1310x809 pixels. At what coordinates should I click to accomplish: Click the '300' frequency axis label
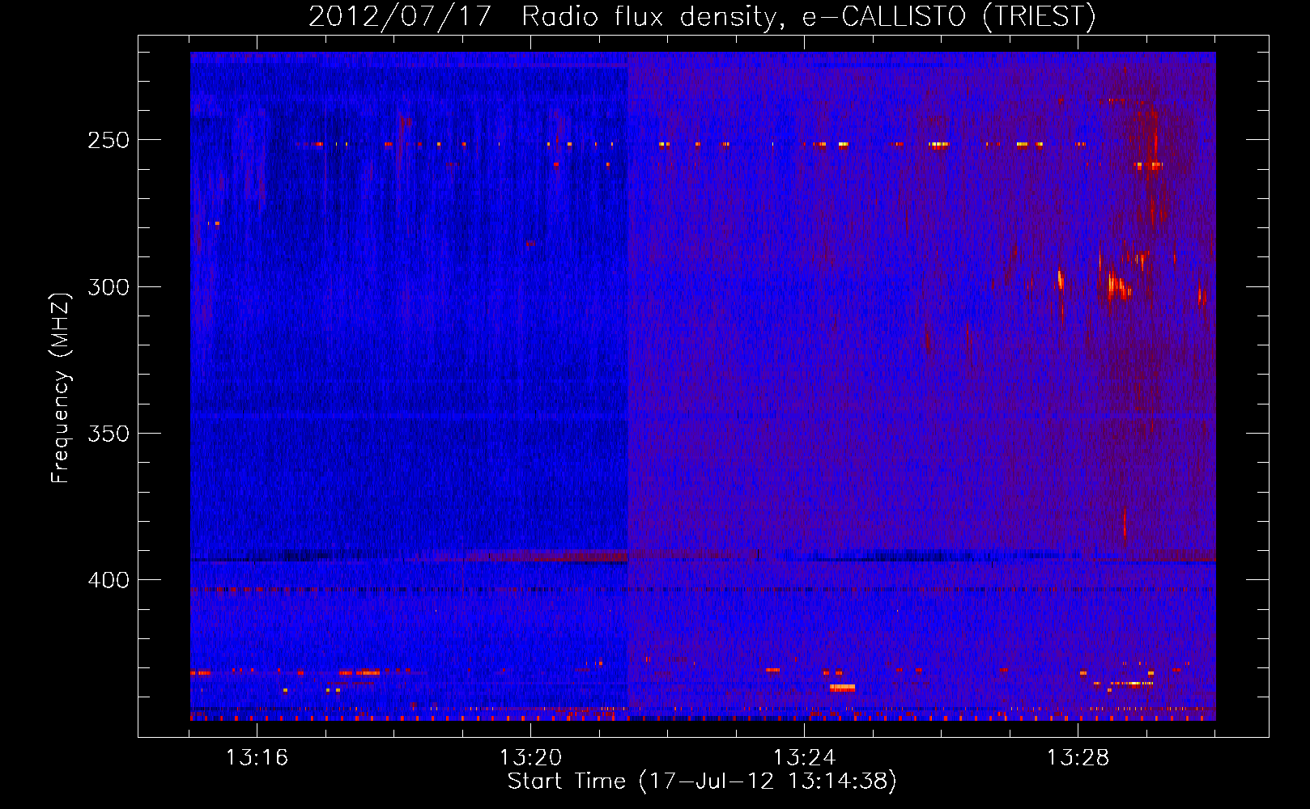tap(108, 287)
